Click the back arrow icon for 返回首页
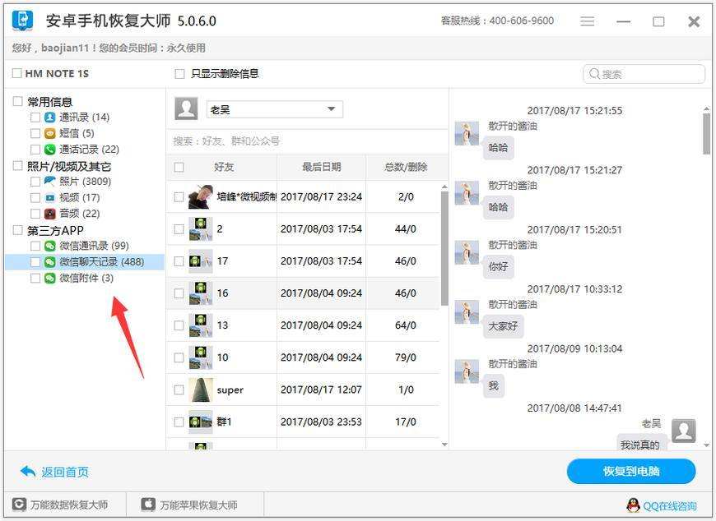The image size is (716, 521). 28,472
